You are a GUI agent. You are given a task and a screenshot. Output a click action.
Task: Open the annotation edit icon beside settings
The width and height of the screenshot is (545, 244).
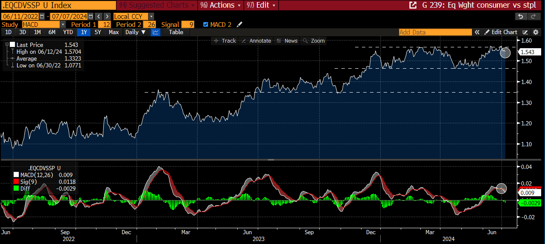tap(525, 32)
